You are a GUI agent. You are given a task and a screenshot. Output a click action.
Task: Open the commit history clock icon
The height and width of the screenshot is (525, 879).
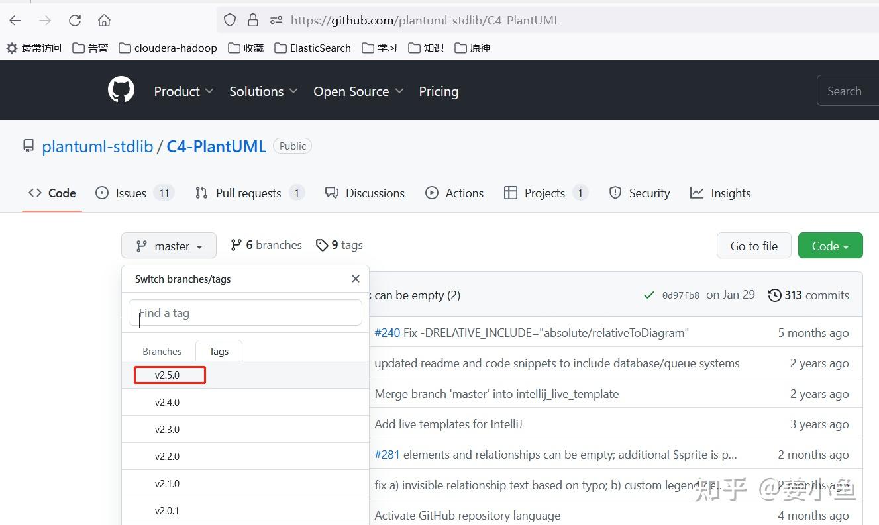tap(774, 295)
